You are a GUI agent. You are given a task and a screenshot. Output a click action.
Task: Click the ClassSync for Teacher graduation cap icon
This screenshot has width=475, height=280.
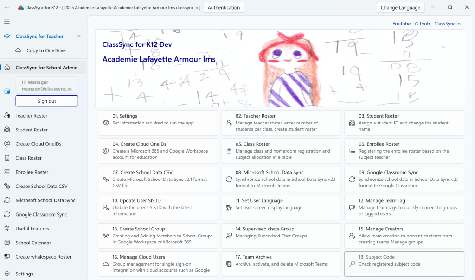[7, 36]
